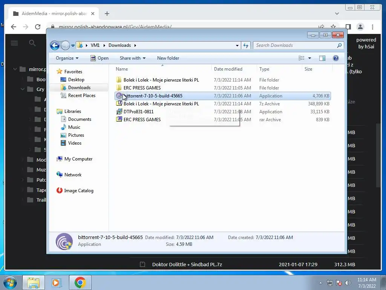Viewport: 386px width, 290px height.
Task: Toggle the preview pane icon
Action: (x=322, y=58)
